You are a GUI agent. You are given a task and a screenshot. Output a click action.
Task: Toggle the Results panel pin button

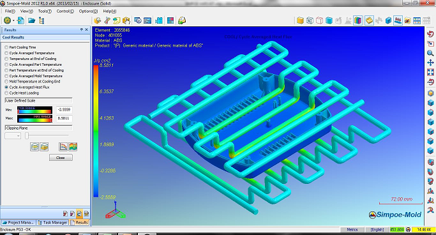82,29
